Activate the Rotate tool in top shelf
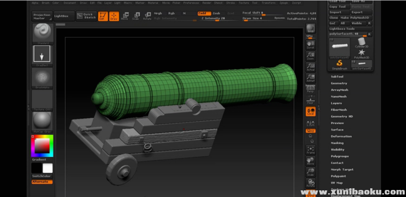Screen dimensions: 406x197 pyautogui.click(x=147, y=16)
